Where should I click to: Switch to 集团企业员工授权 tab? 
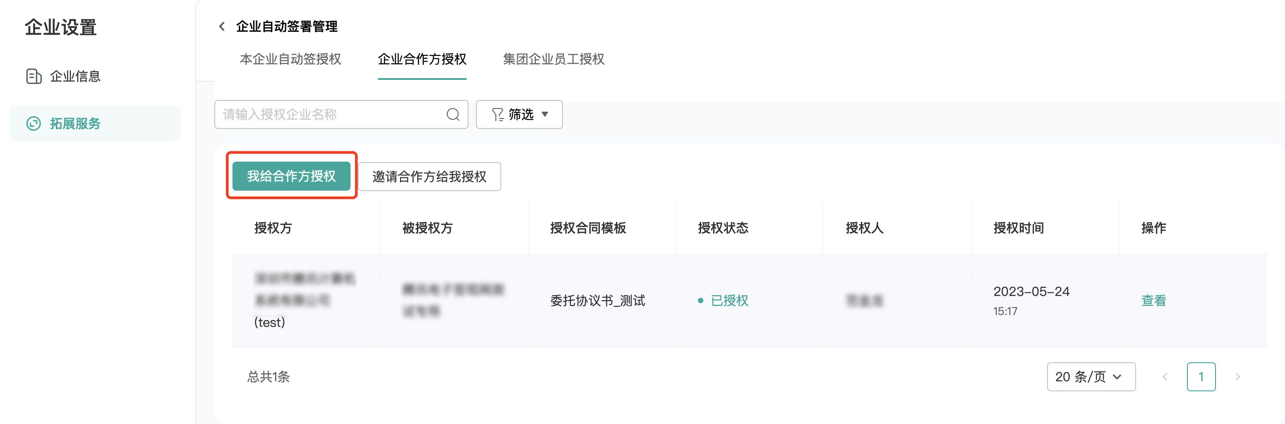click(x=554, y=59)
